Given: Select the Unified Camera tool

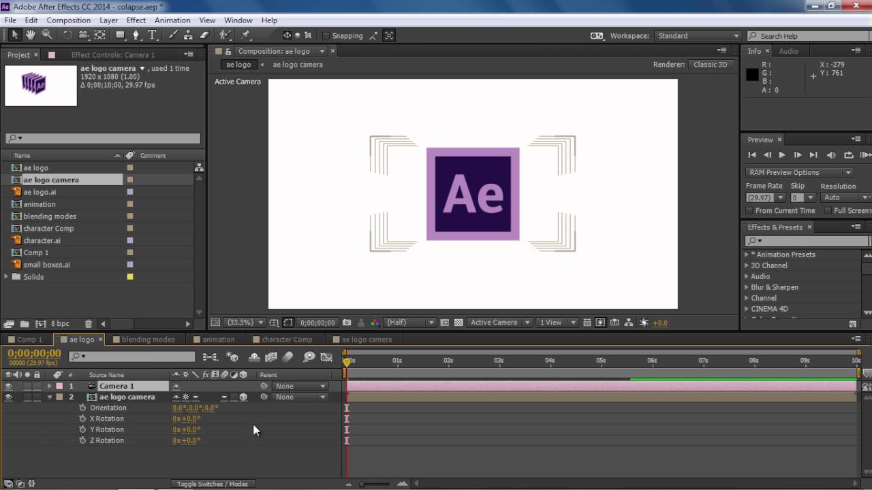Looking at the screenshot, I should 83,35.
